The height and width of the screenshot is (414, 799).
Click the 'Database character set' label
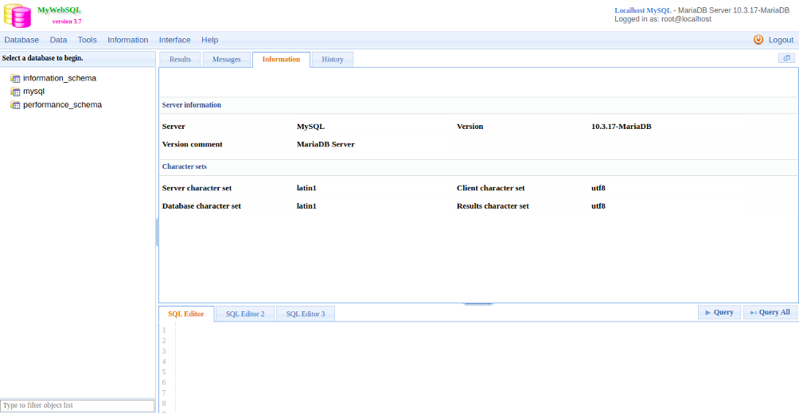coord(201,206)
